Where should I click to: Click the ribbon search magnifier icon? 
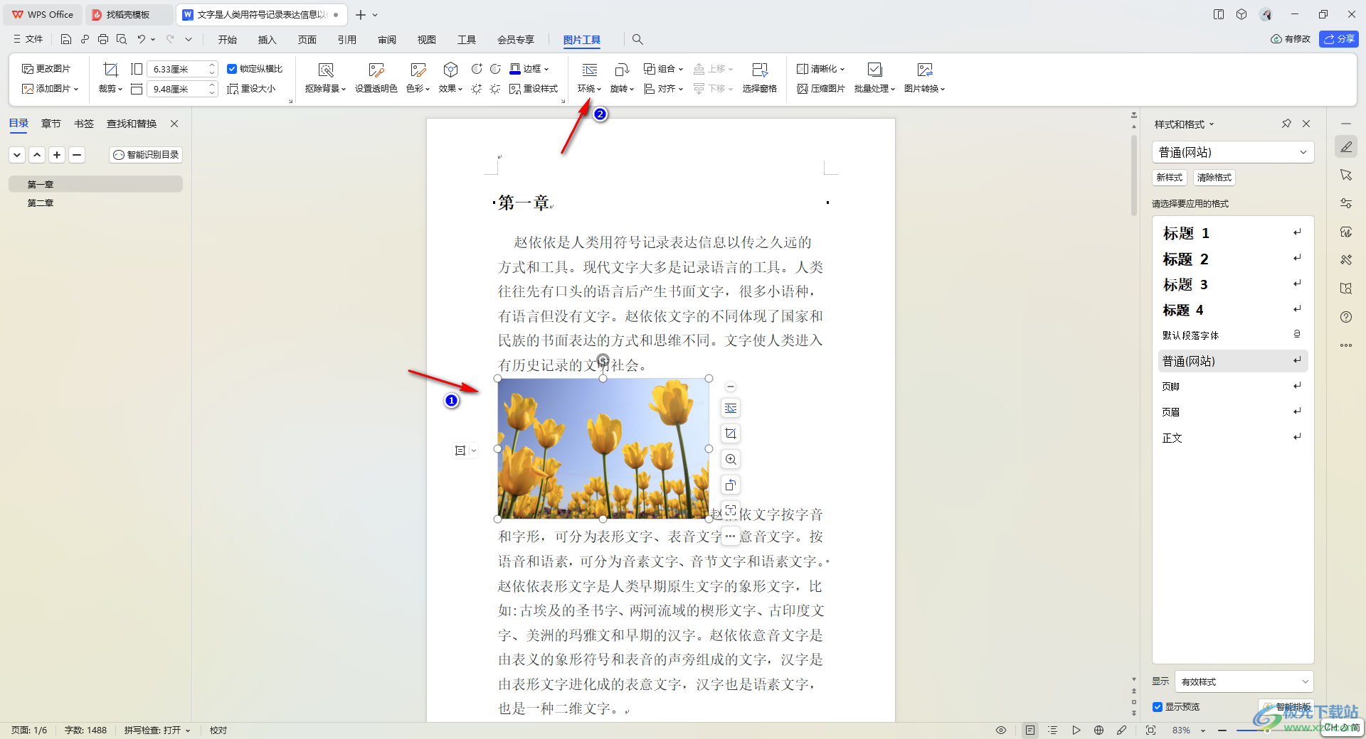point(637,39)
